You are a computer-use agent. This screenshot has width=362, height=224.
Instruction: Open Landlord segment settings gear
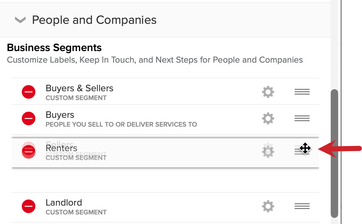(268, 206)
